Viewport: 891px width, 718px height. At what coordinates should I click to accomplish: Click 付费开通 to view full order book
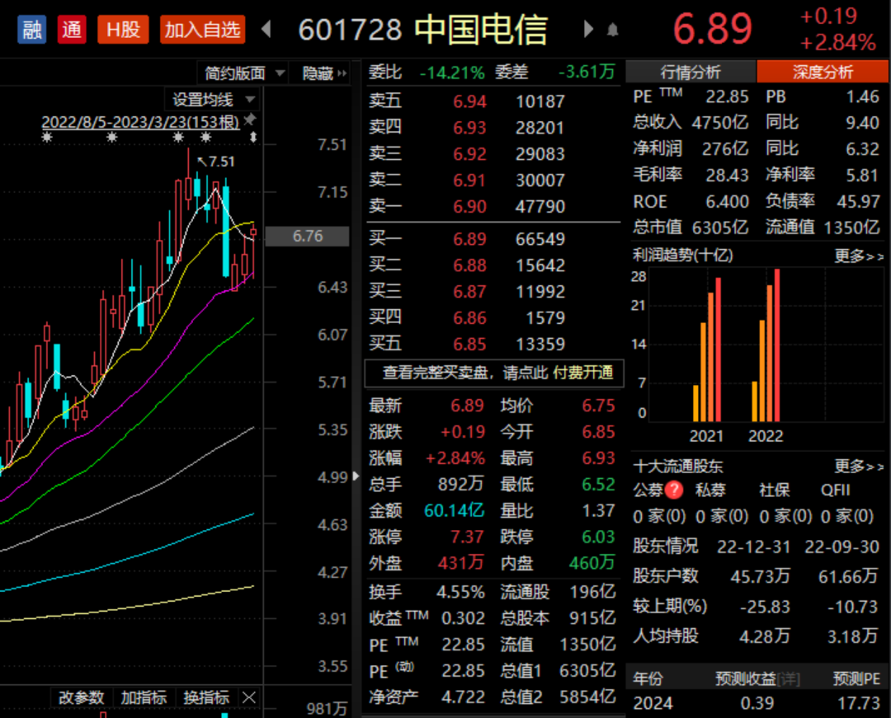click(582, 373)
